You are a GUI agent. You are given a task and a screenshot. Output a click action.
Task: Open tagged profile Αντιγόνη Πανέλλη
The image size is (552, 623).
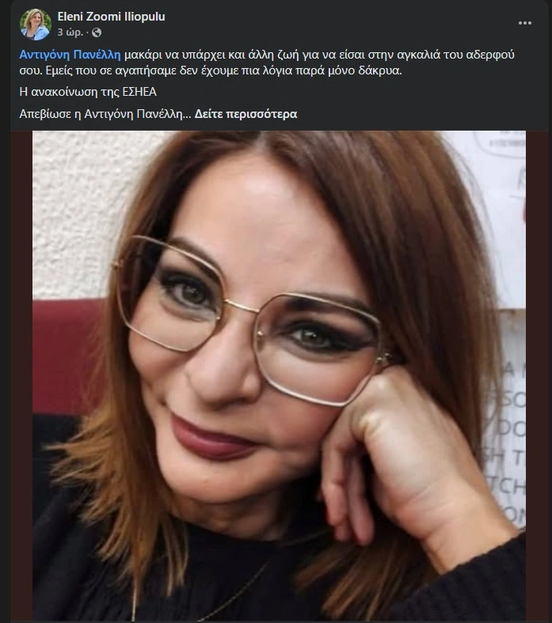[x=70, y=55]
